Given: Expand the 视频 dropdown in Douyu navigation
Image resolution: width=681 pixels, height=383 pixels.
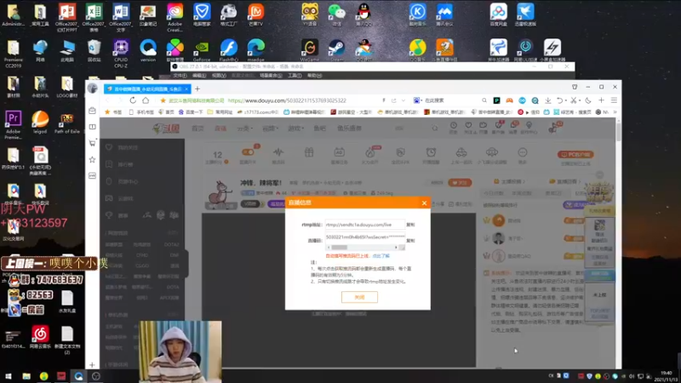Looking at the screenshot, I should click(x=270, y=129).
